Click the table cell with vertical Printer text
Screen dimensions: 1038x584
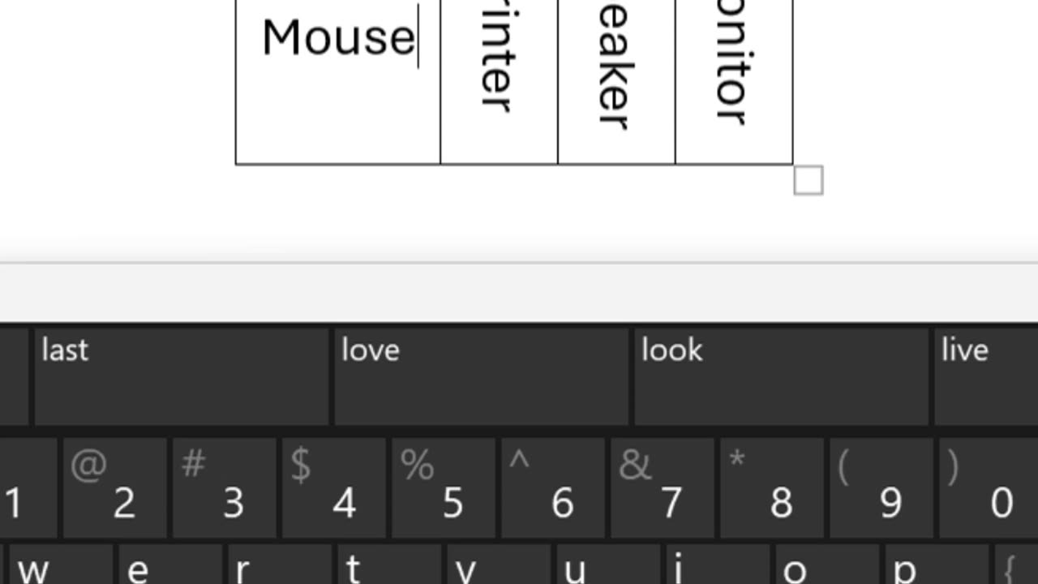(499, 81)
